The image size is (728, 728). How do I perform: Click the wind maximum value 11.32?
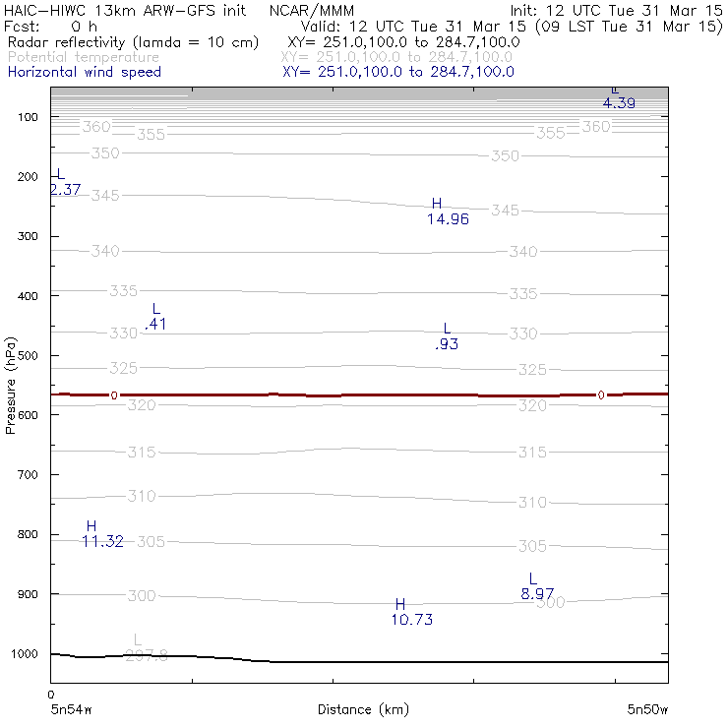102,541
